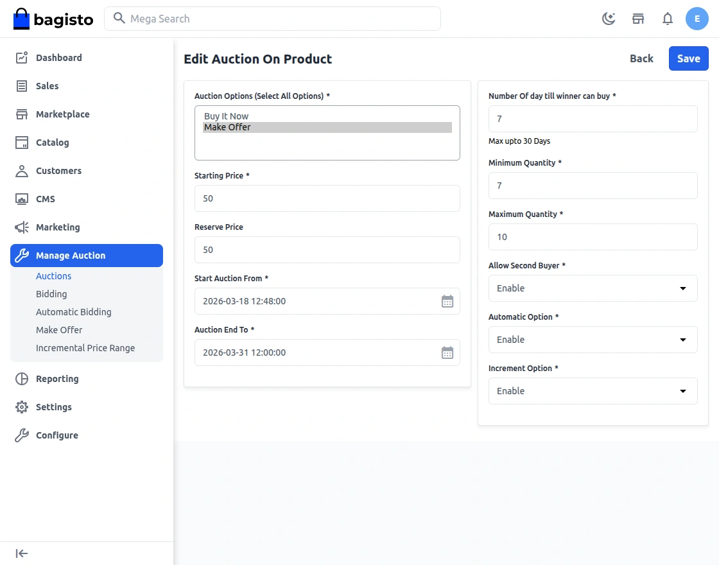Screen dimensions: 719x565
Task: Open the Bidding submenu item
Action: (x=51, y=294)
